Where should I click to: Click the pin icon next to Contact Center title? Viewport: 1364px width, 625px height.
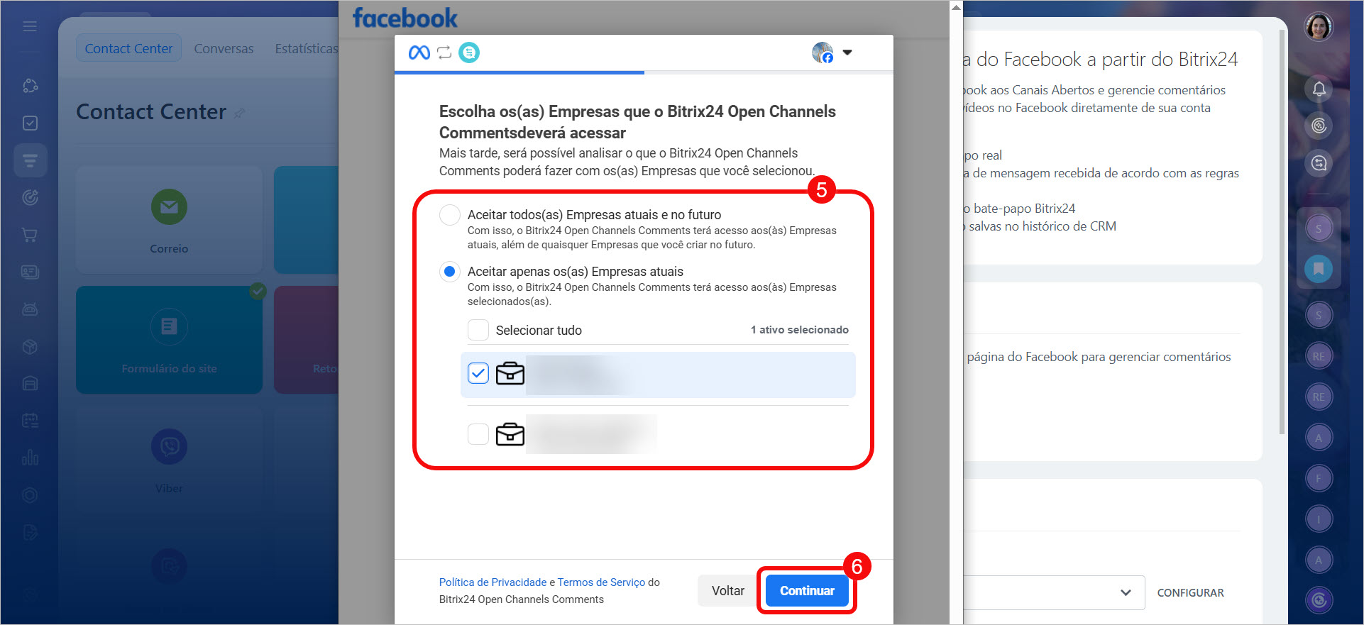239,113
